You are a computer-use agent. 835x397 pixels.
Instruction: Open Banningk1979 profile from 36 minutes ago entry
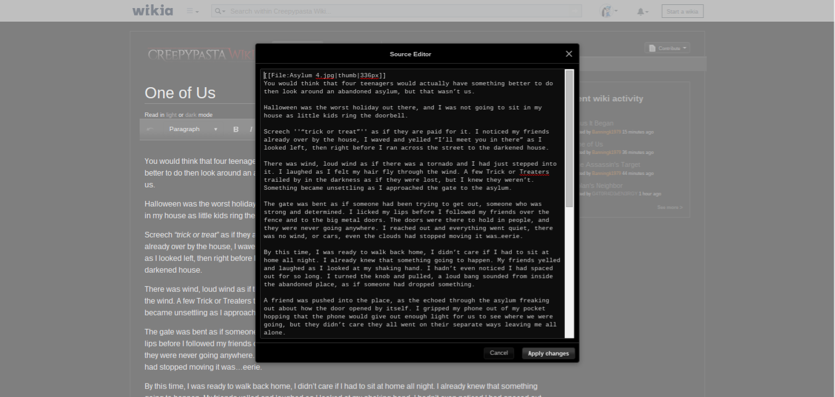pos(606,152)
